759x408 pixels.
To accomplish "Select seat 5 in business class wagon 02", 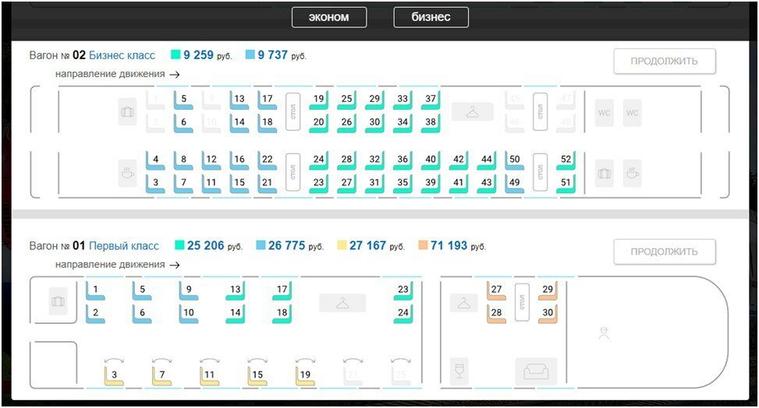I will click(183, 100).
